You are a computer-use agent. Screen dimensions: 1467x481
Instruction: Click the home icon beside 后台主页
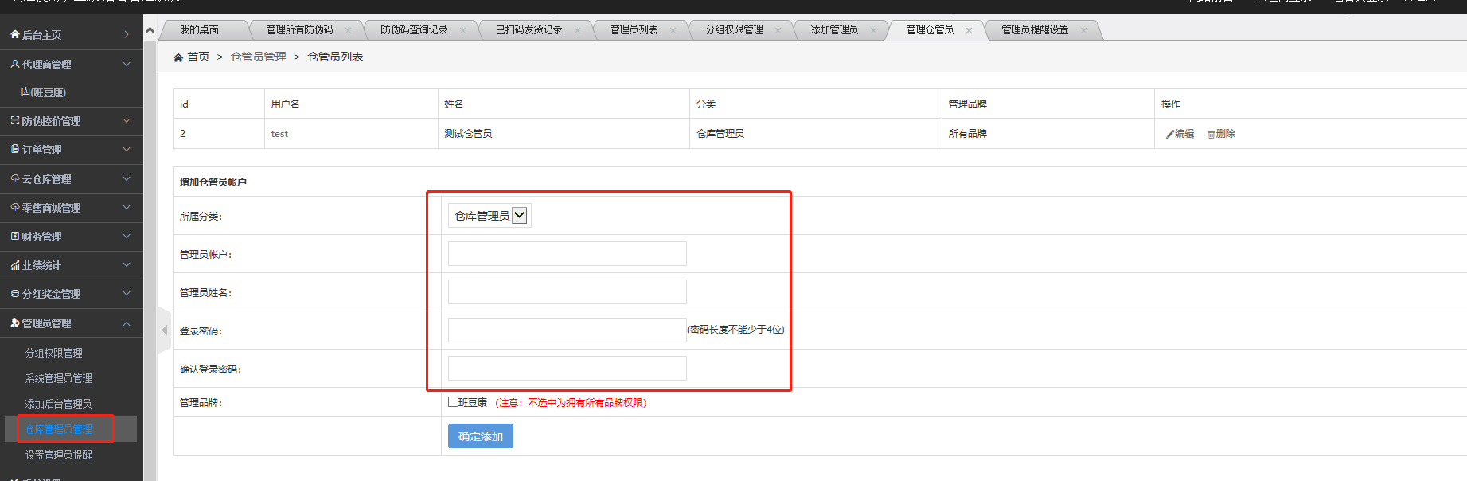14,35
